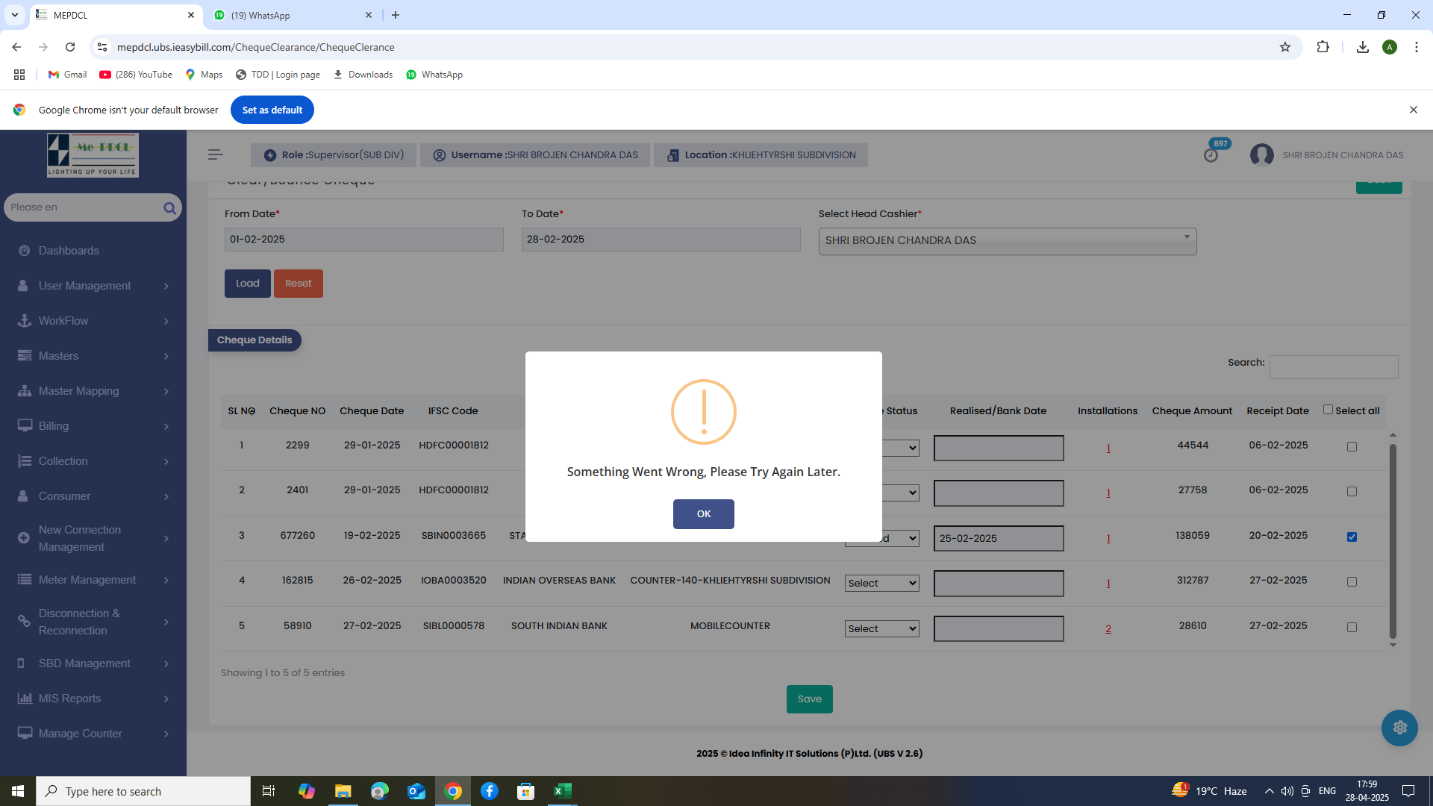Open the notifications clock icon with 897 badge
Image resolution: width=1433 pixels, height=806 pixels.
(1211, 154)
